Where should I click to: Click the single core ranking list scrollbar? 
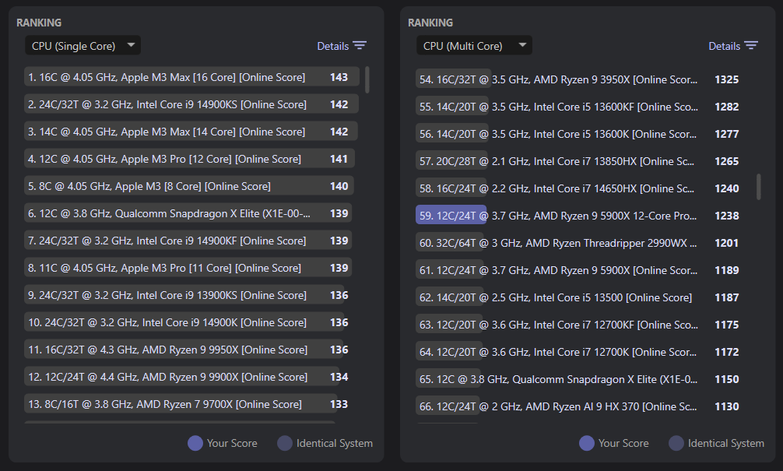367,80
